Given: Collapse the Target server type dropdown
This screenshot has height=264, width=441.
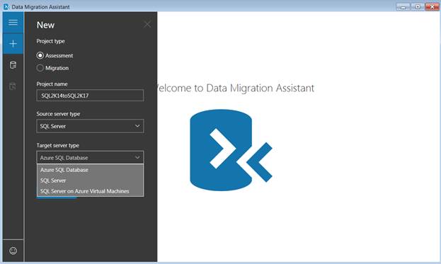Looking at the screenshot, I should [90, 157].
